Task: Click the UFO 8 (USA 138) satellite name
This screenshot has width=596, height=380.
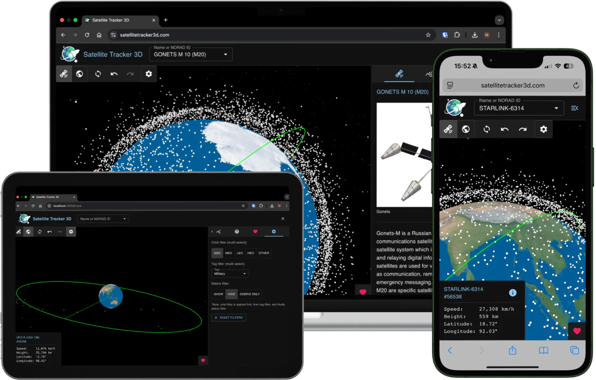Action: pos(28,337)
